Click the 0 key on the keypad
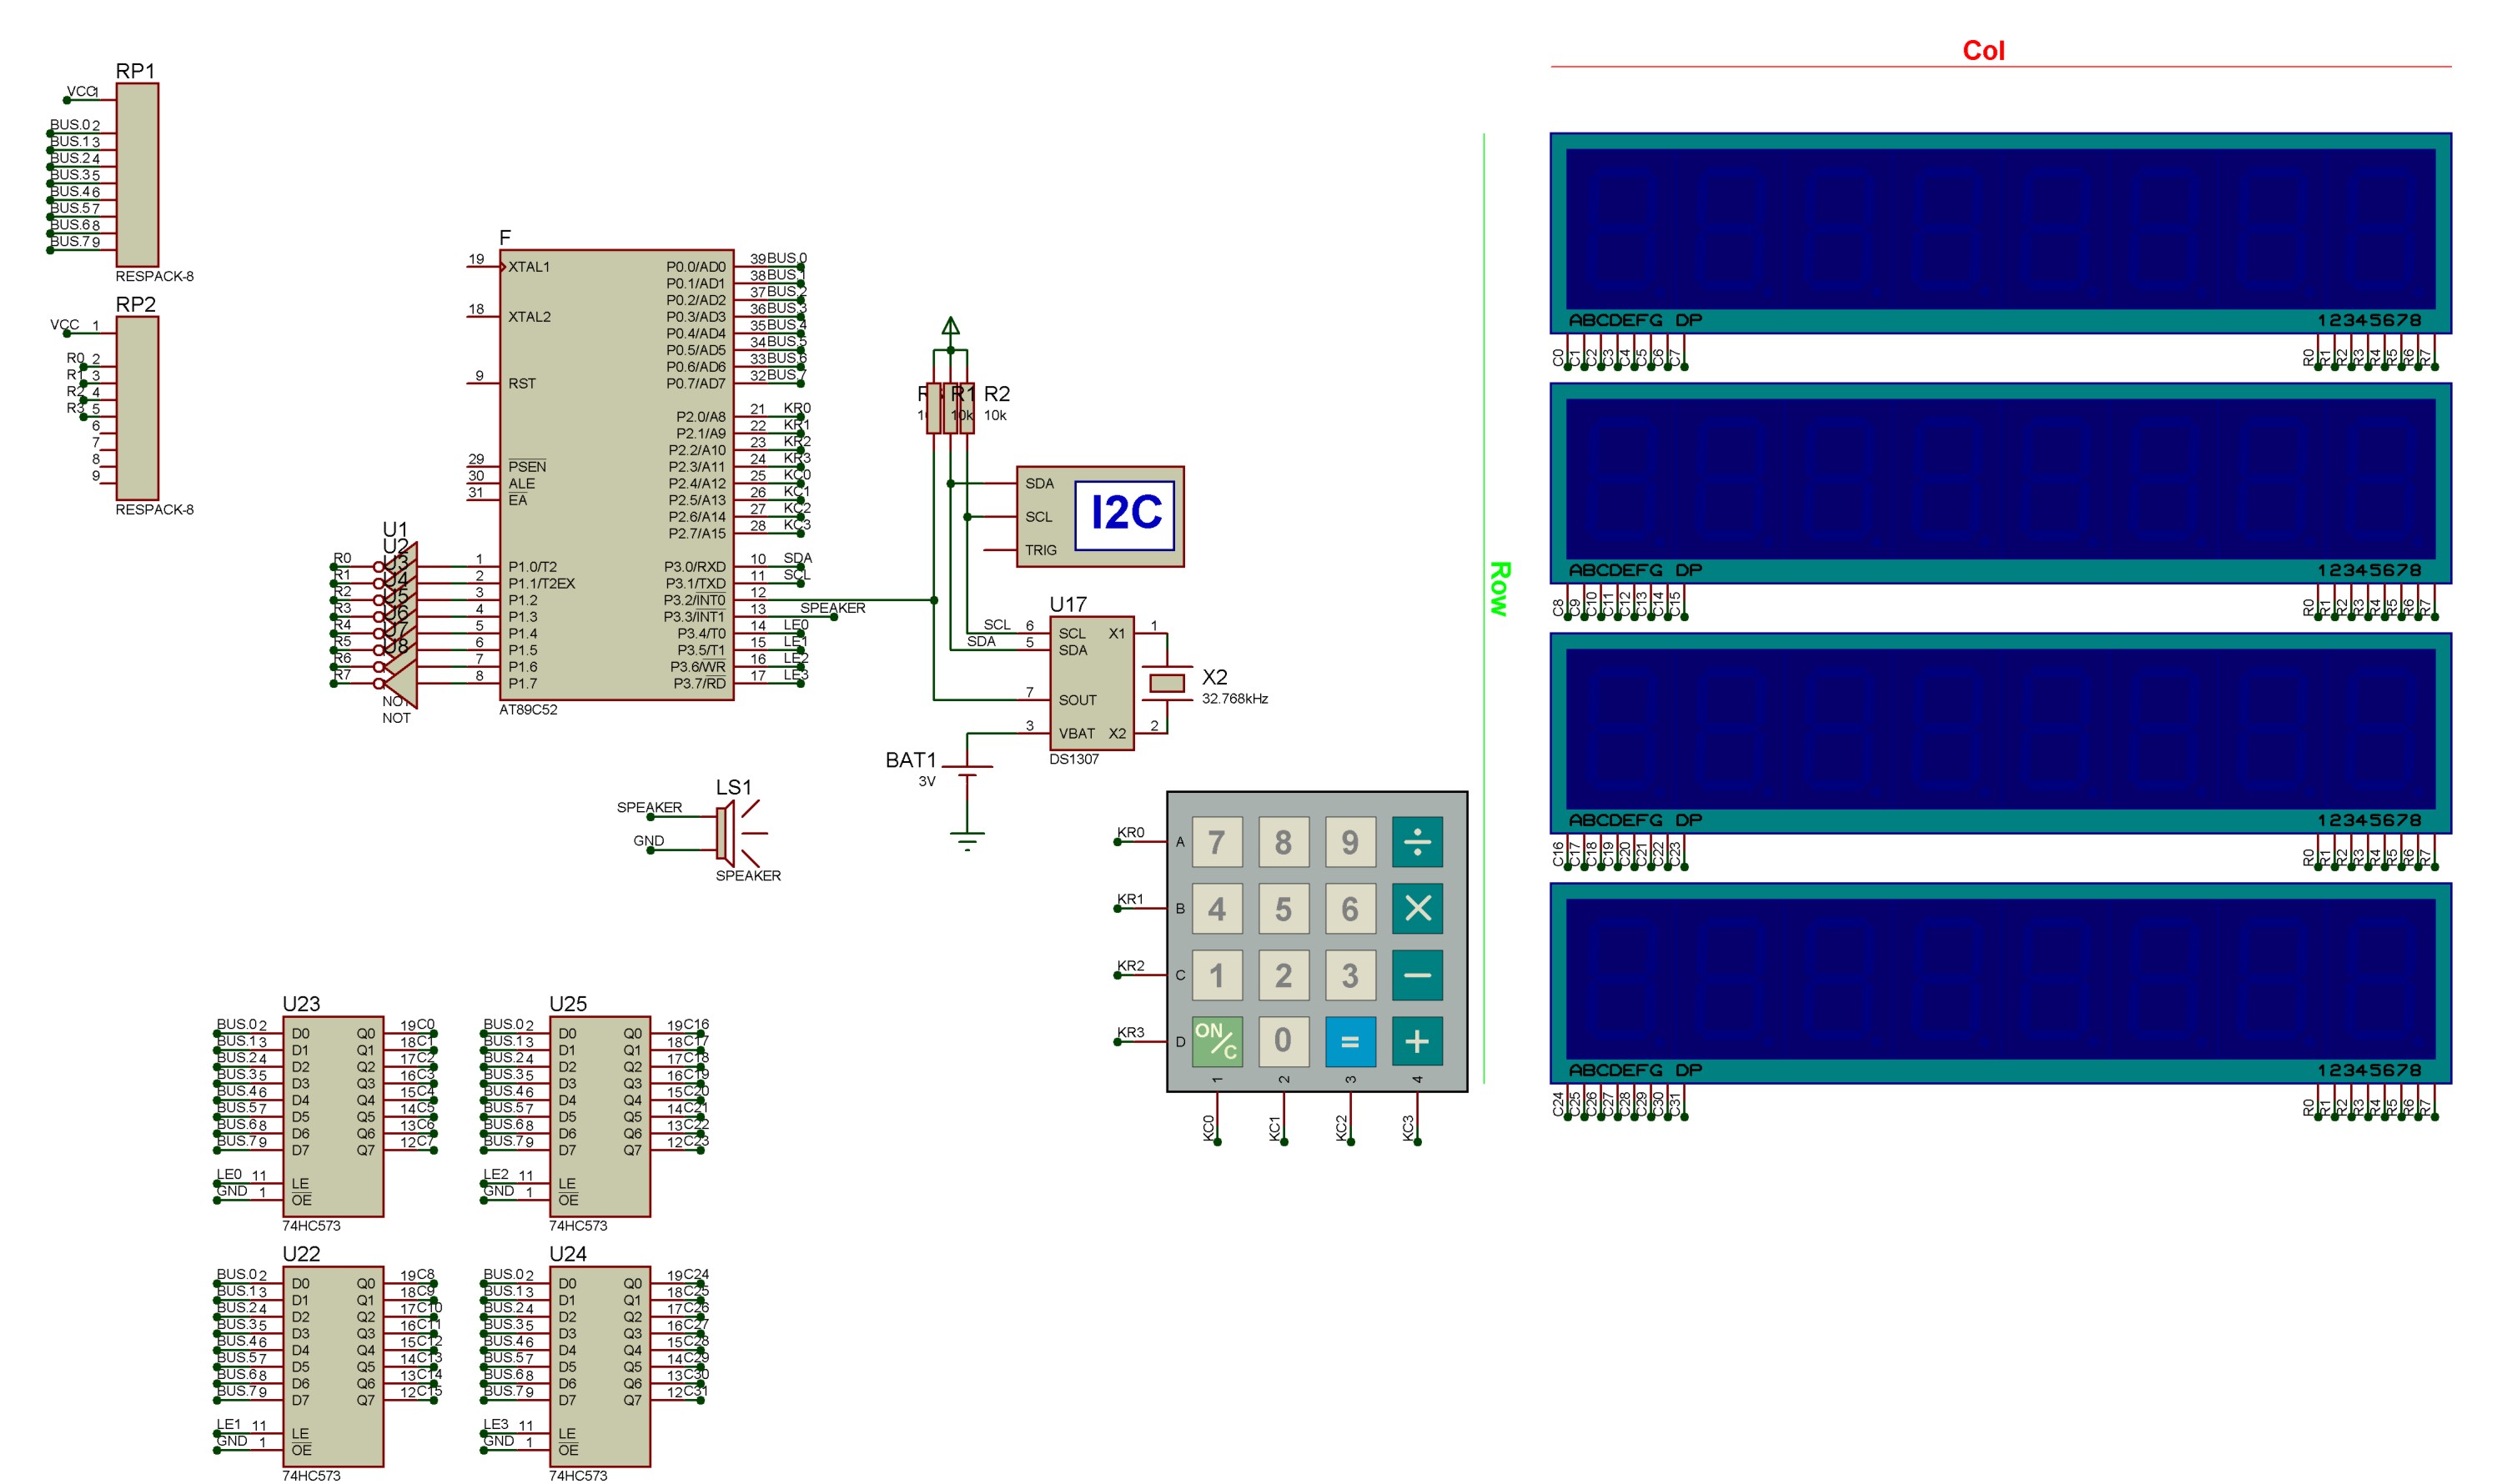This screenshot has width=2502, height=1484. click(x=1284, y=1042)
